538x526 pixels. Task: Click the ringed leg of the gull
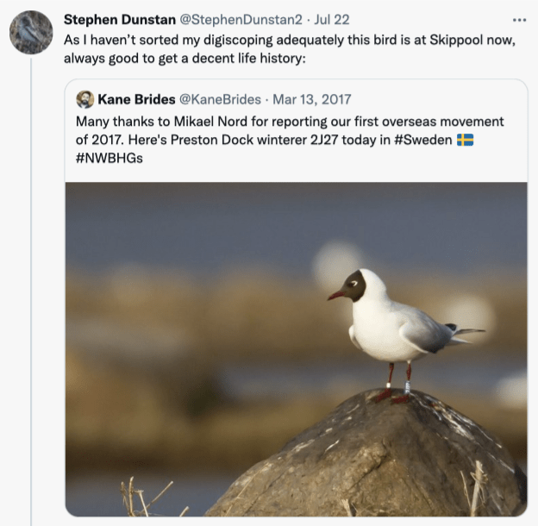click(x=407, y=383)
